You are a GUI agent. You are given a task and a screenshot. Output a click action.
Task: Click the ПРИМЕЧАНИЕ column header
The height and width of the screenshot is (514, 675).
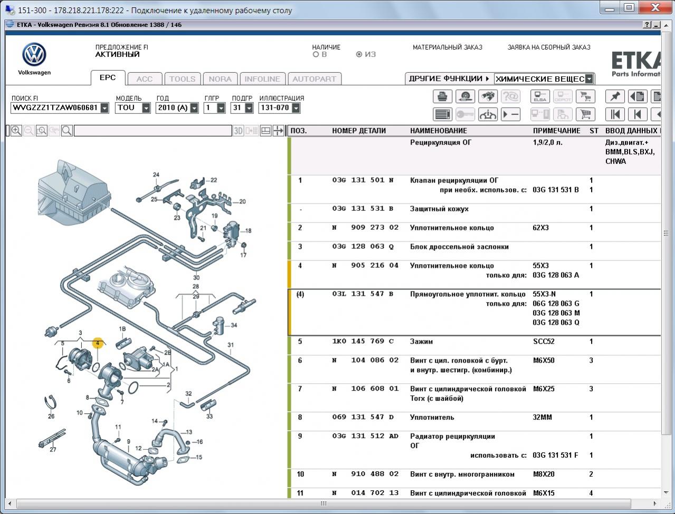pyautogui.click(x=557, y=131)
